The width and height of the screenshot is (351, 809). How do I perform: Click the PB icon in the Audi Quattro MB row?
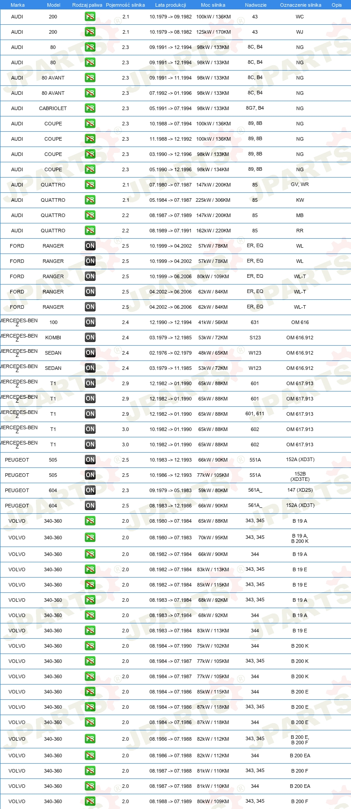90,215
